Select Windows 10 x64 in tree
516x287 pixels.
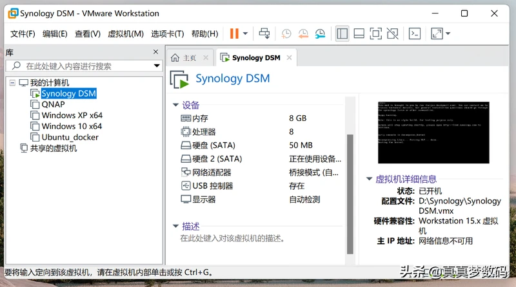coord(72,126)
